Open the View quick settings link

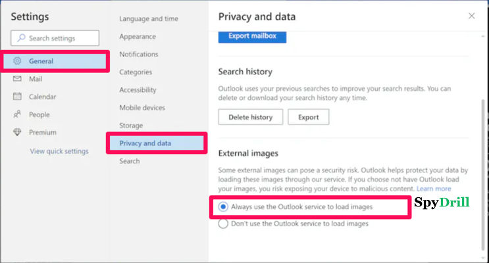click(59, 151)
